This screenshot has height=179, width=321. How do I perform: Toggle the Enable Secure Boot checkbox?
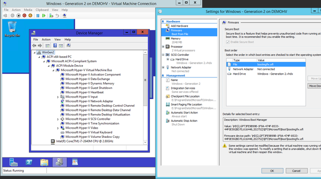(227, 42)
